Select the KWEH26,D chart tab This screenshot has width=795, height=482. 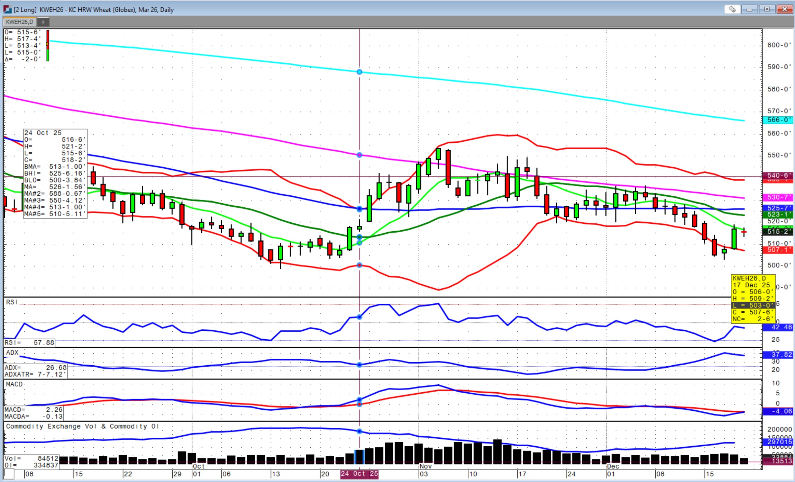click(x=20, y=22)
